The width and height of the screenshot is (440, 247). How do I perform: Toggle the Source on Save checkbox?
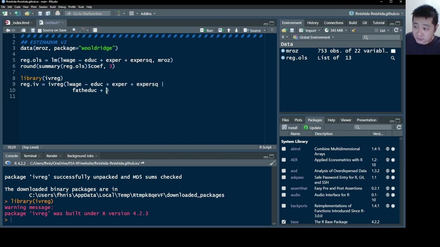40,30
